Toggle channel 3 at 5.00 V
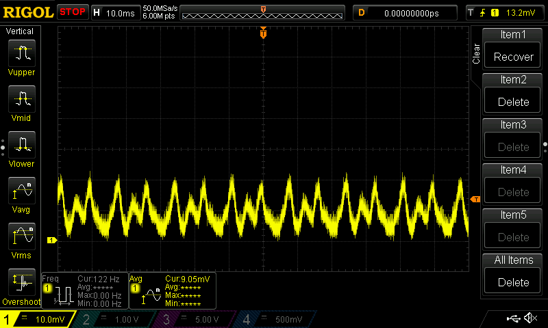 point(195,319)
